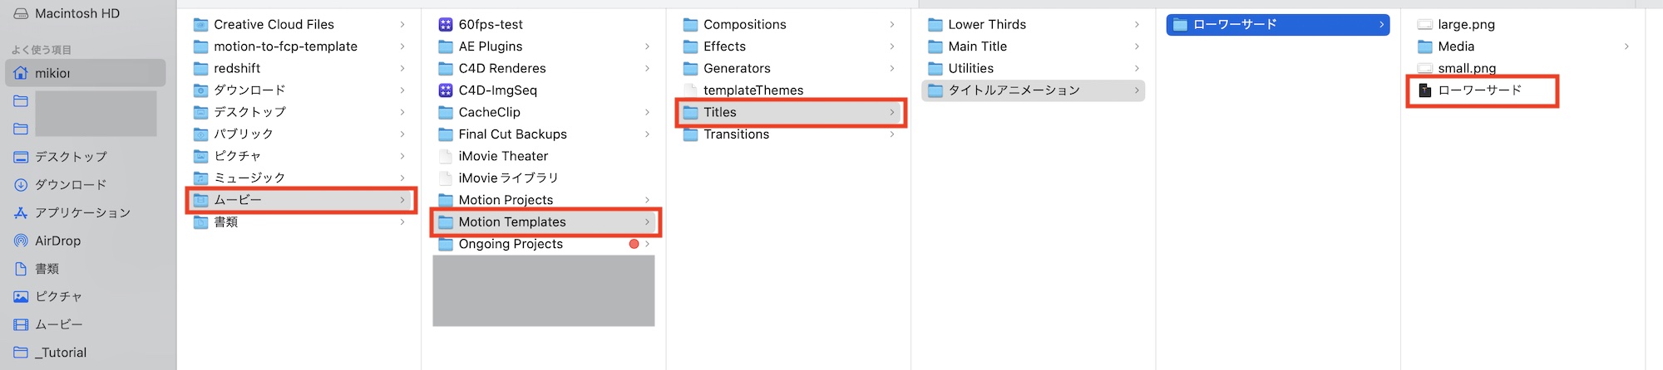Click the mikio home folder icon

(21, 73)
